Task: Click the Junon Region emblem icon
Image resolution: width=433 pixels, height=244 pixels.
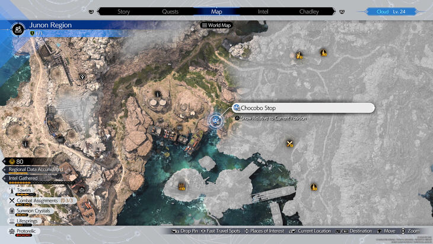Action: pyautogui.click(x=19, y=27)
